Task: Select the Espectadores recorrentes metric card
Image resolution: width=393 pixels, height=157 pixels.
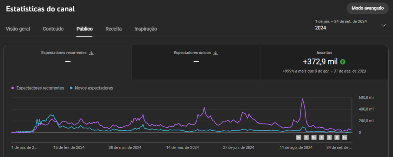Action: pos(68,62)
